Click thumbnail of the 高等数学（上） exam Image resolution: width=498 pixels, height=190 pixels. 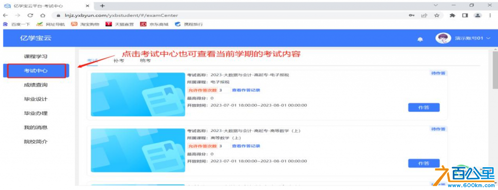point(138,150)
